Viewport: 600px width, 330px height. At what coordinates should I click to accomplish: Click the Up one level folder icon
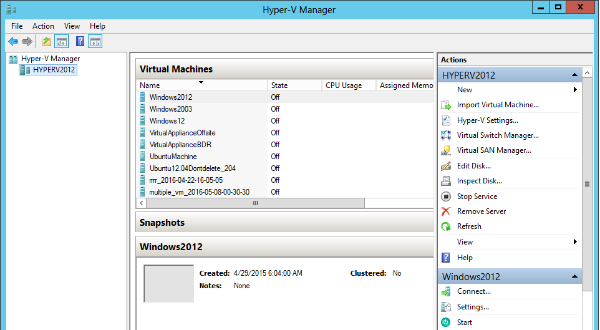(47, 41)
